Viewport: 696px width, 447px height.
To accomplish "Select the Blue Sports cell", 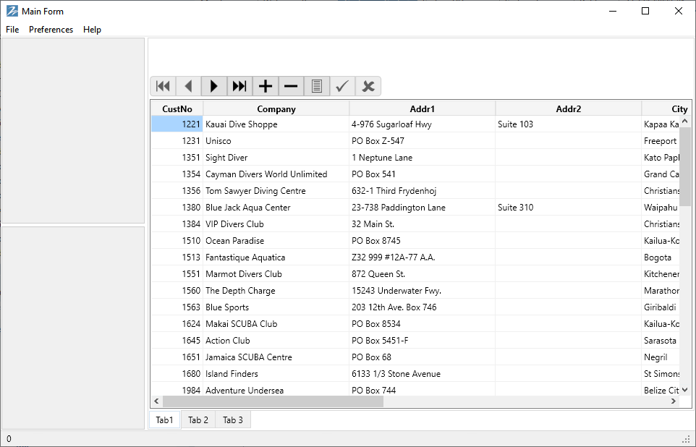I will pyautogui.click(x=276, y=307).
